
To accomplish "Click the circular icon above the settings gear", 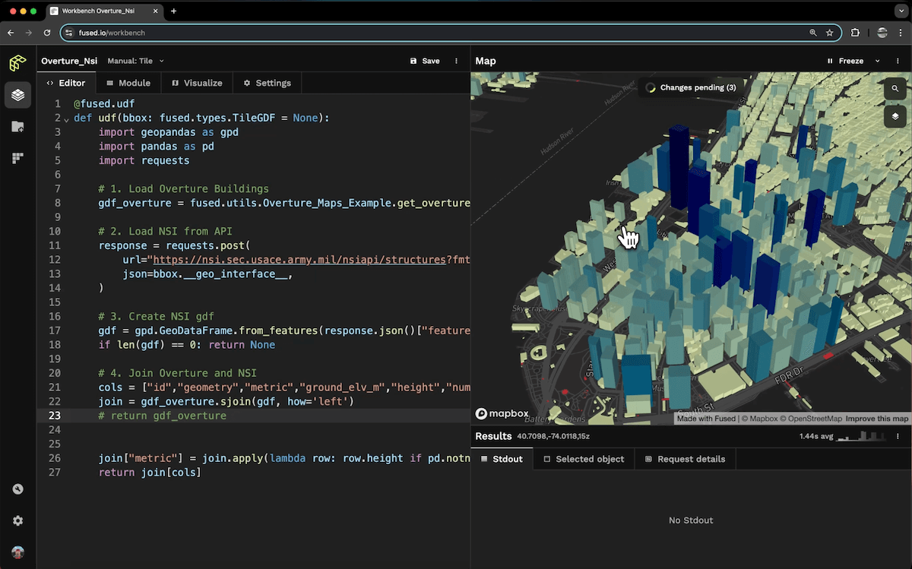I will (17, 489).
